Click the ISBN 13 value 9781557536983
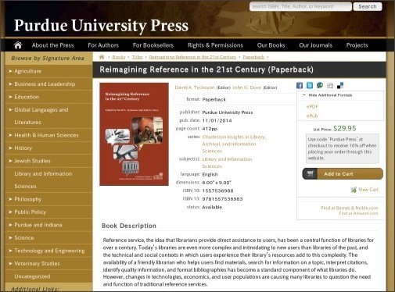The width and height of the screenshot is (395, 292). [222, 199]
